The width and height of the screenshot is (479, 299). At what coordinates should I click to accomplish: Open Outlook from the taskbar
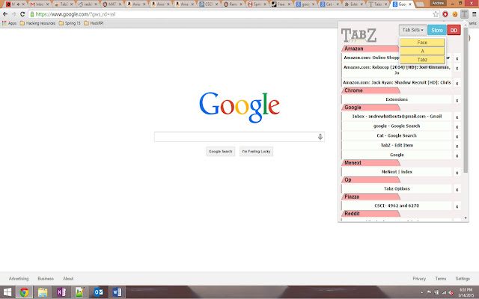point(98,292)
